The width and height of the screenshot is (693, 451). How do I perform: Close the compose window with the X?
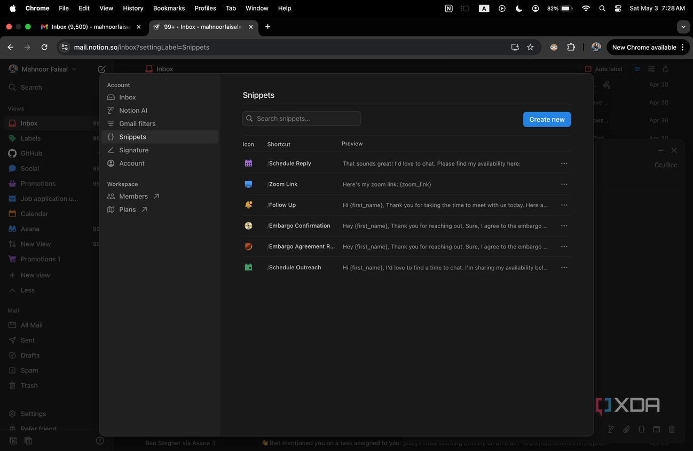tap(674, 151)
